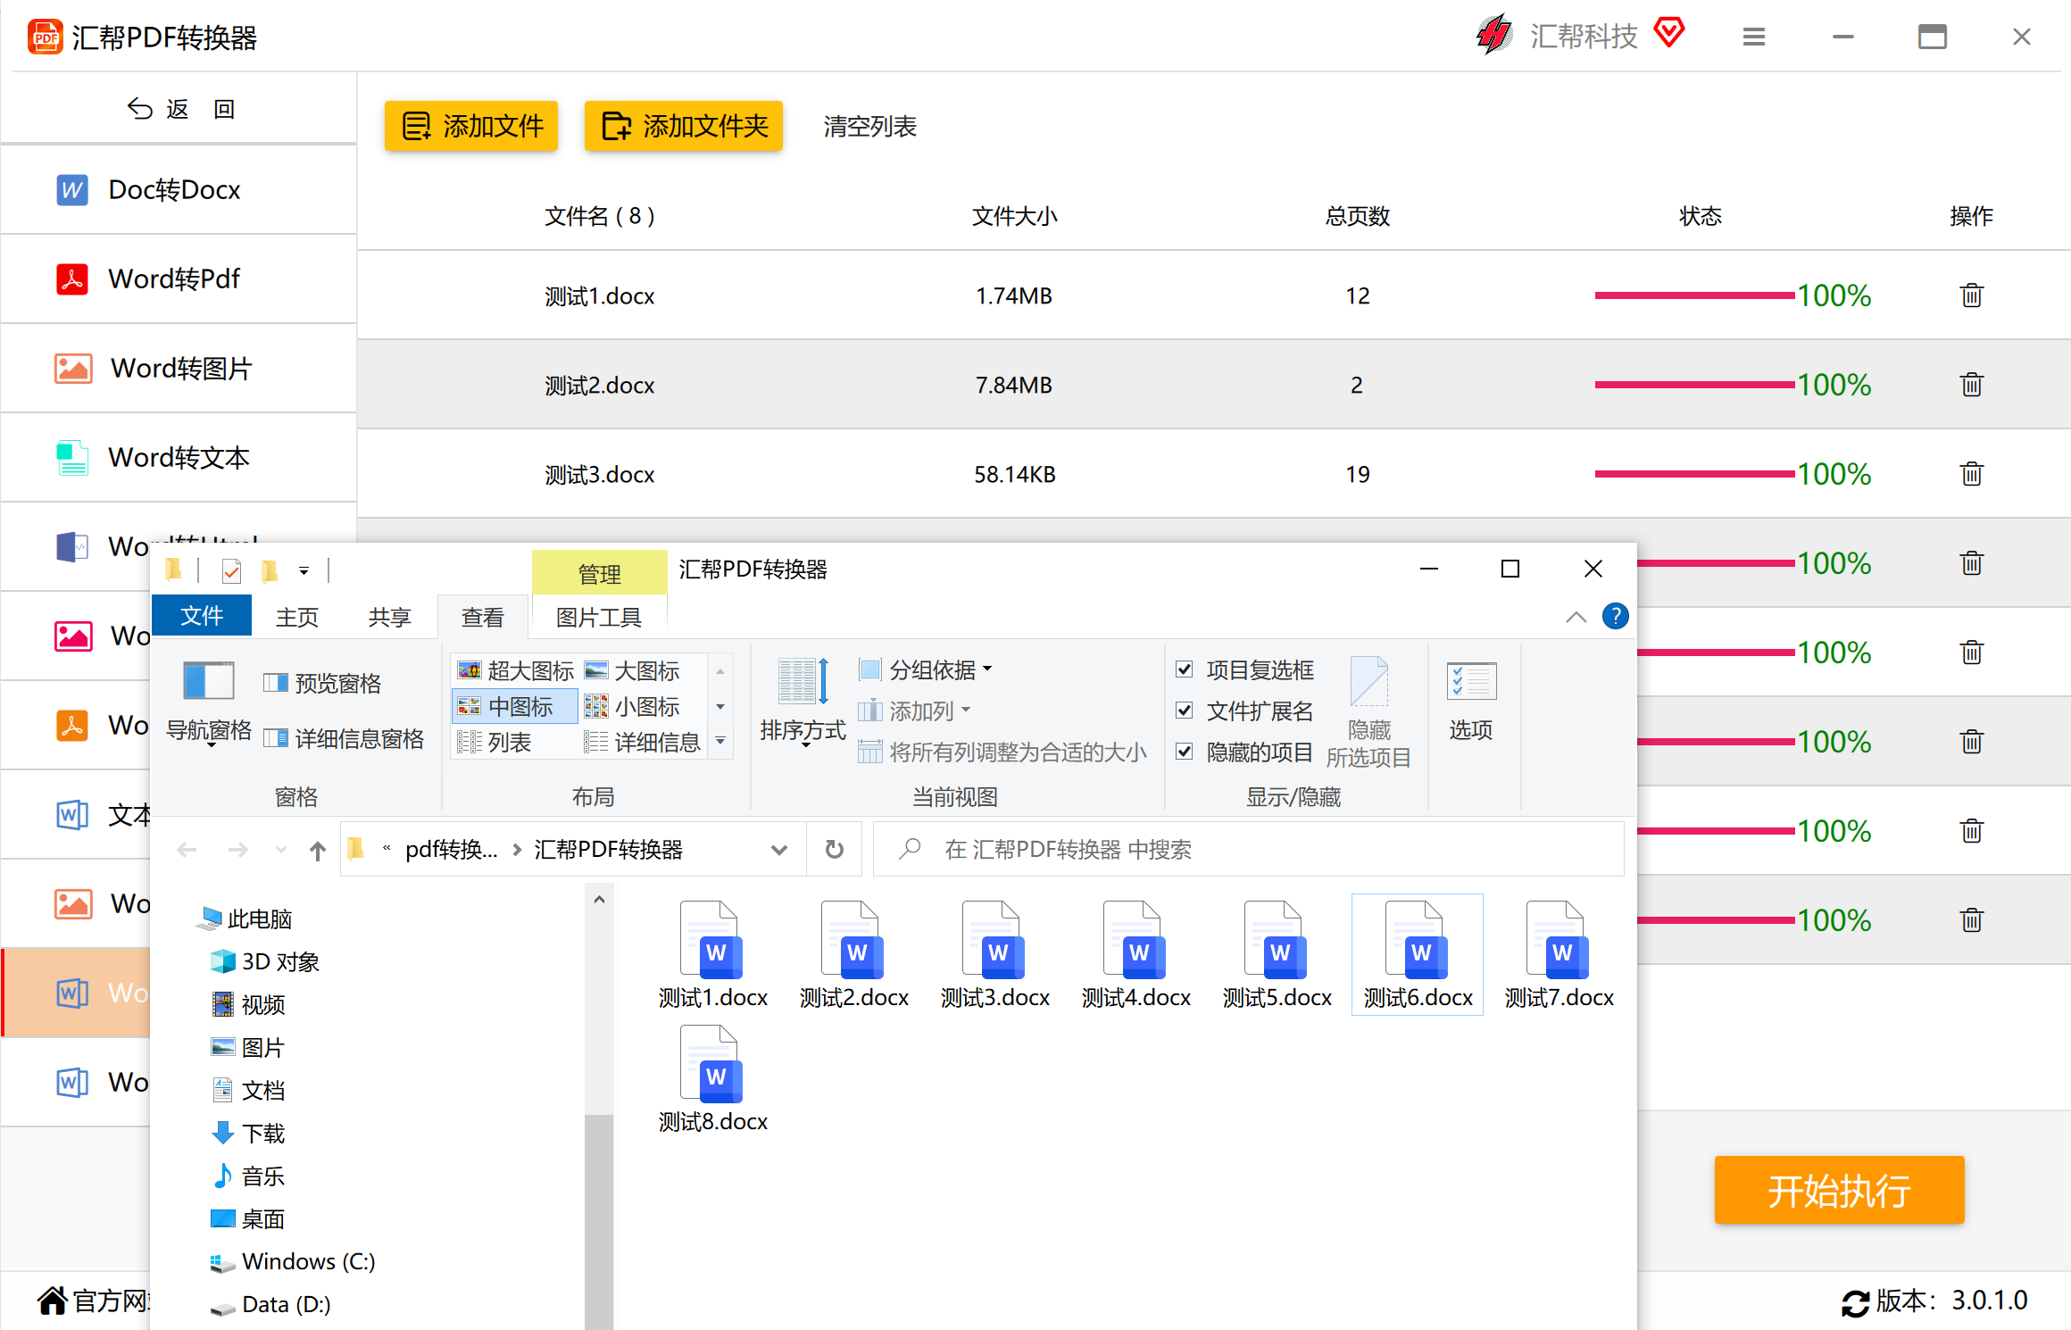
Task: Select Word转Pdf conversion in sidebar
Action: (x=179, y=278)
